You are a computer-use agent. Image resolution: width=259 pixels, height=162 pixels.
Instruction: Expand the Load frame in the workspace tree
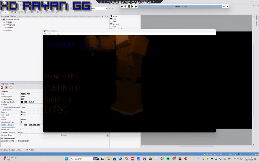(4, 30)
